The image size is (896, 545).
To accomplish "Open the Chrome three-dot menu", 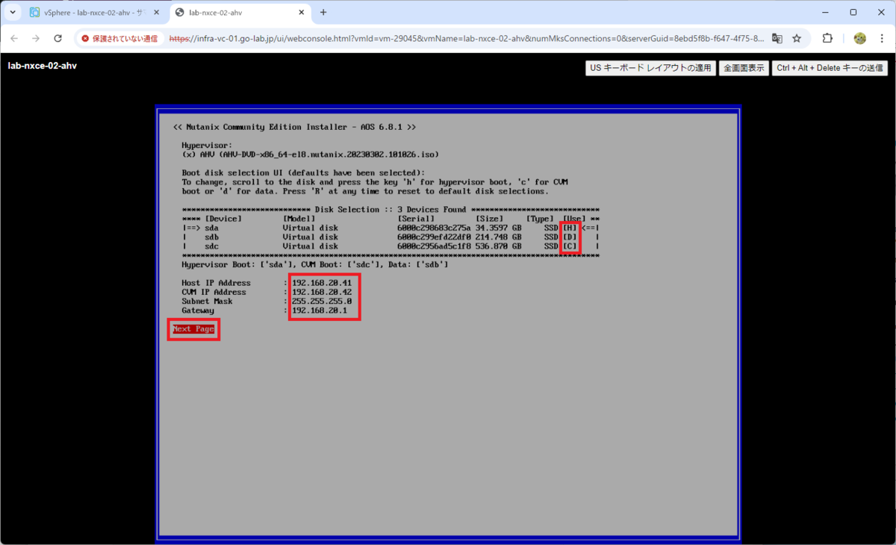I will point(882,38).
